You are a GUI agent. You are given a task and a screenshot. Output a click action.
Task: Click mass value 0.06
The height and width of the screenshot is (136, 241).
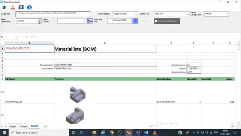pos(232,102)
